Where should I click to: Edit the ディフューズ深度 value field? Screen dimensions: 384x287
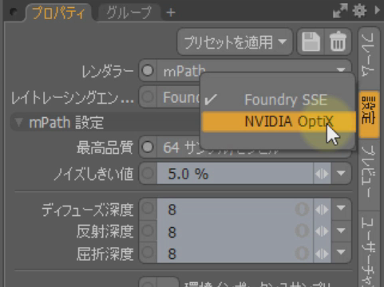click(x=235, y=210)
